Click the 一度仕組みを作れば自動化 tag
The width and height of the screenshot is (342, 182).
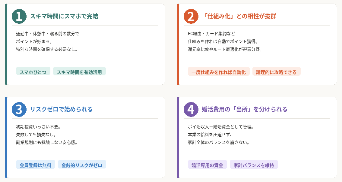(219, 72)
